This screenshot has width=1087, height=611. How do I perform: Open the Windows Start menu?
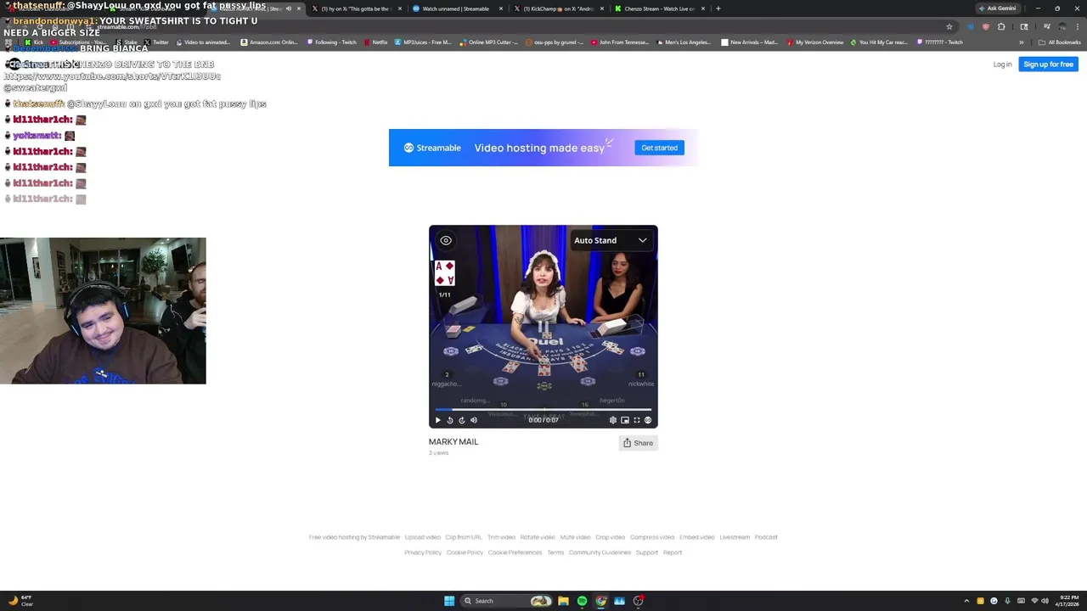point(449,601)
